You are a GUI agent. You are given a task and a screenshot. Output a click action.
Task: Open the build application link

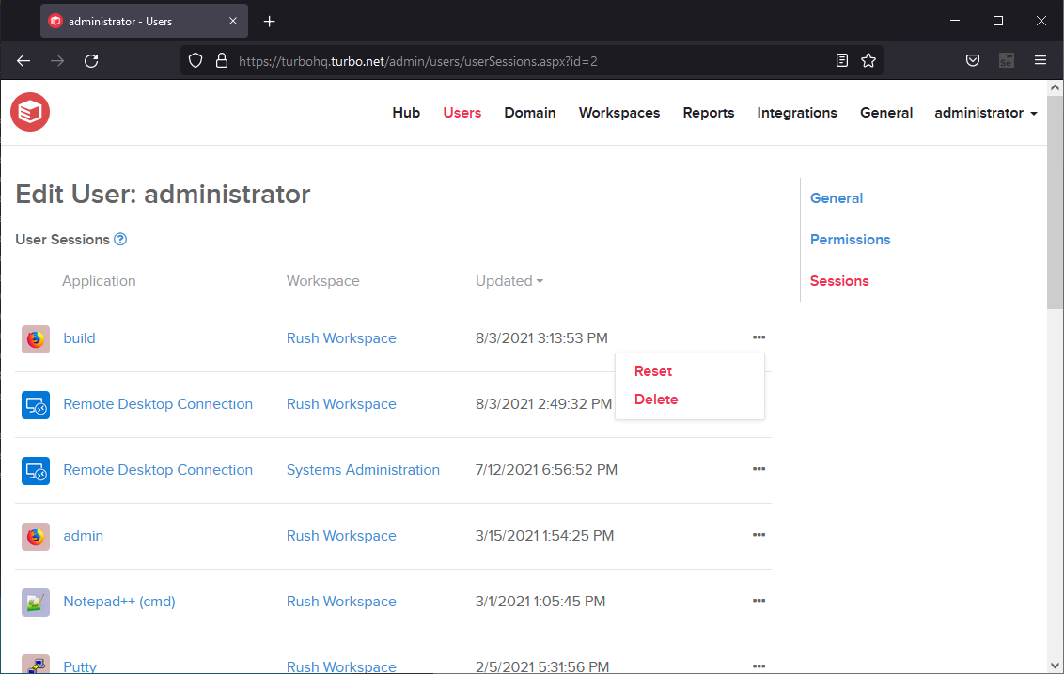[x=79, y=338]
